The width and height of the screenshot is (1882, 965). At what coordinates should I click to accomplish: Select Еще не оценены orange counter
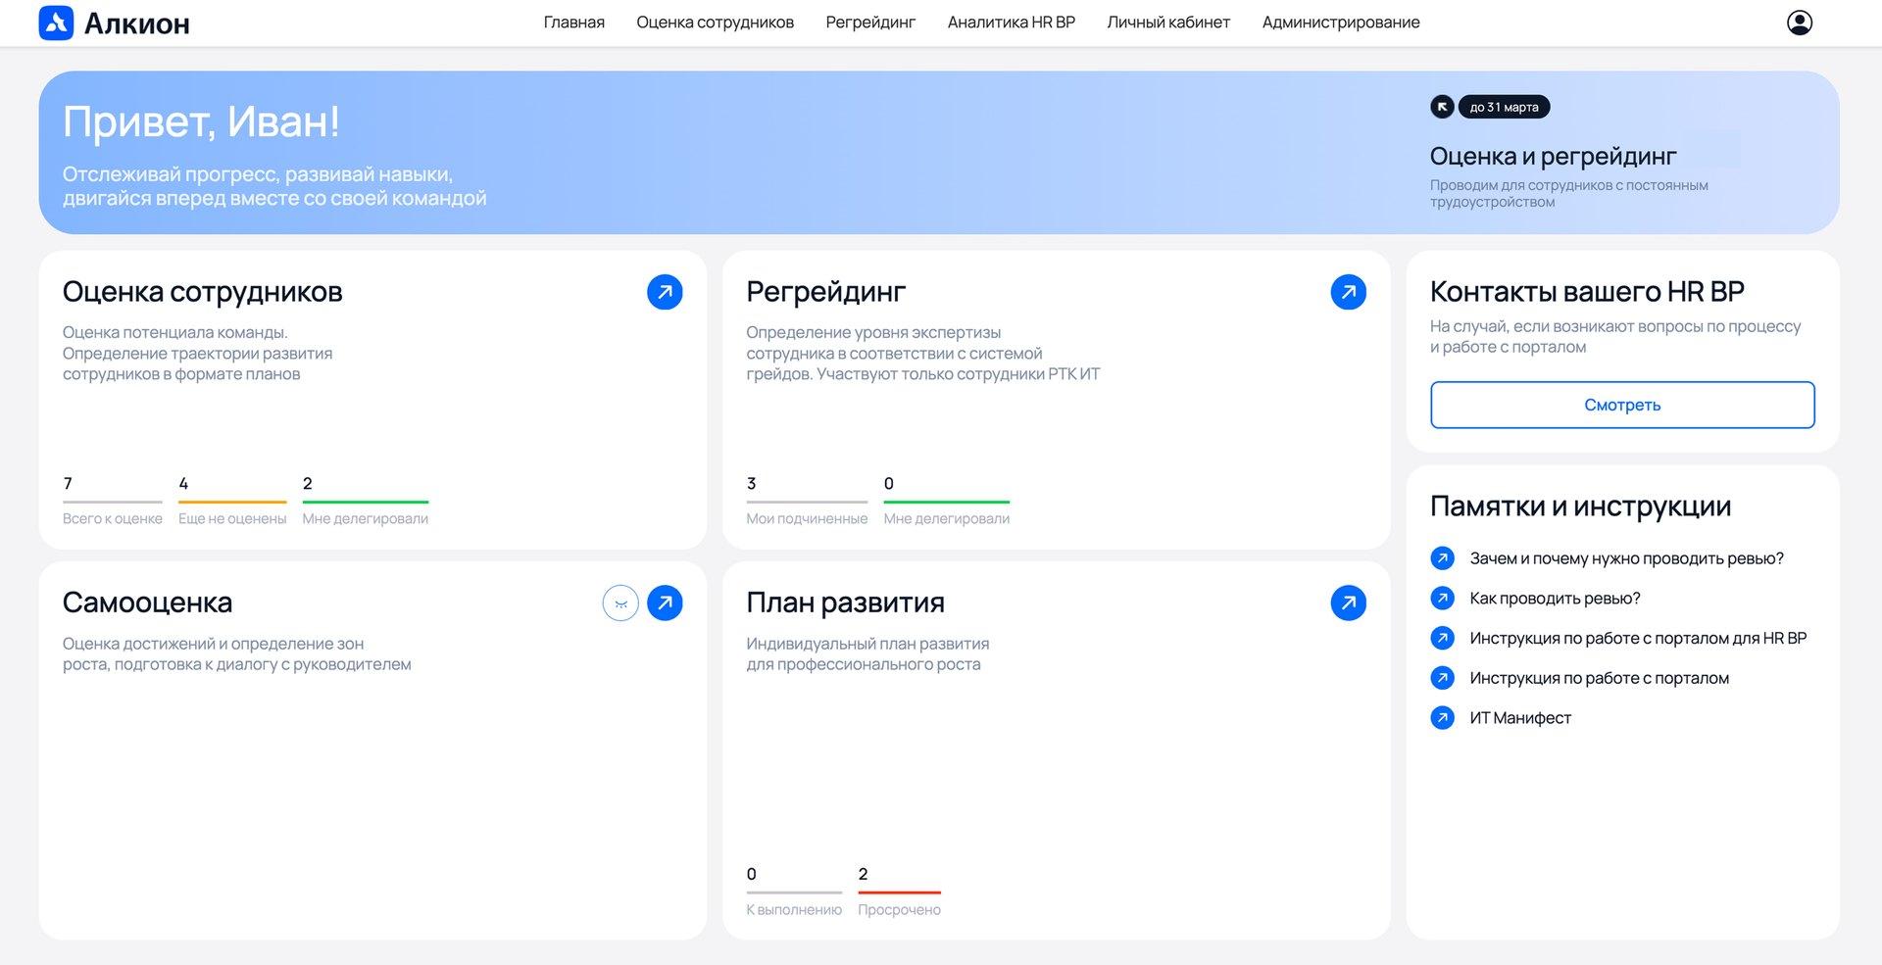pos(232,501)
